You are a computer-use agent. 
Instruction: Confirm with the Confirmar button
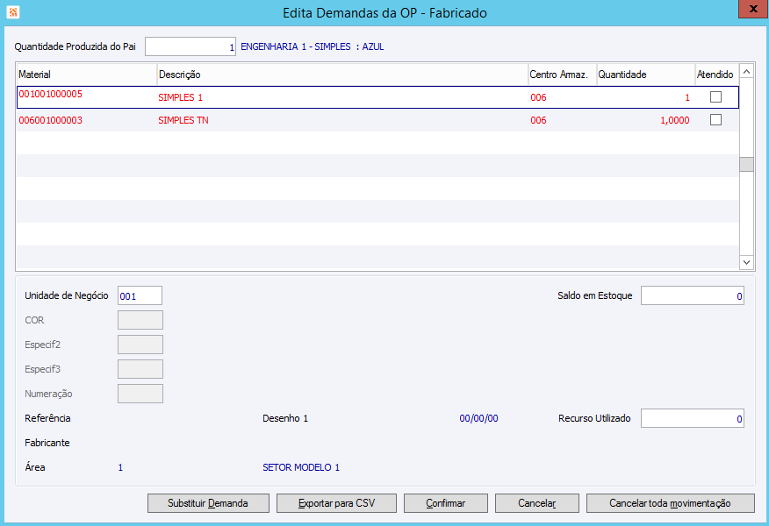pos(445,503)
